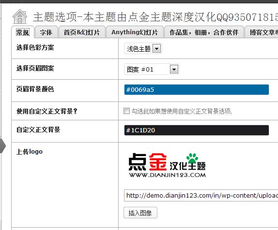The width and height of the screenshot is (278, 230).
Task: Go to the 作品集，相册，合作伙伴 tab
Action: pyautogui.click(x=204, y=32)
